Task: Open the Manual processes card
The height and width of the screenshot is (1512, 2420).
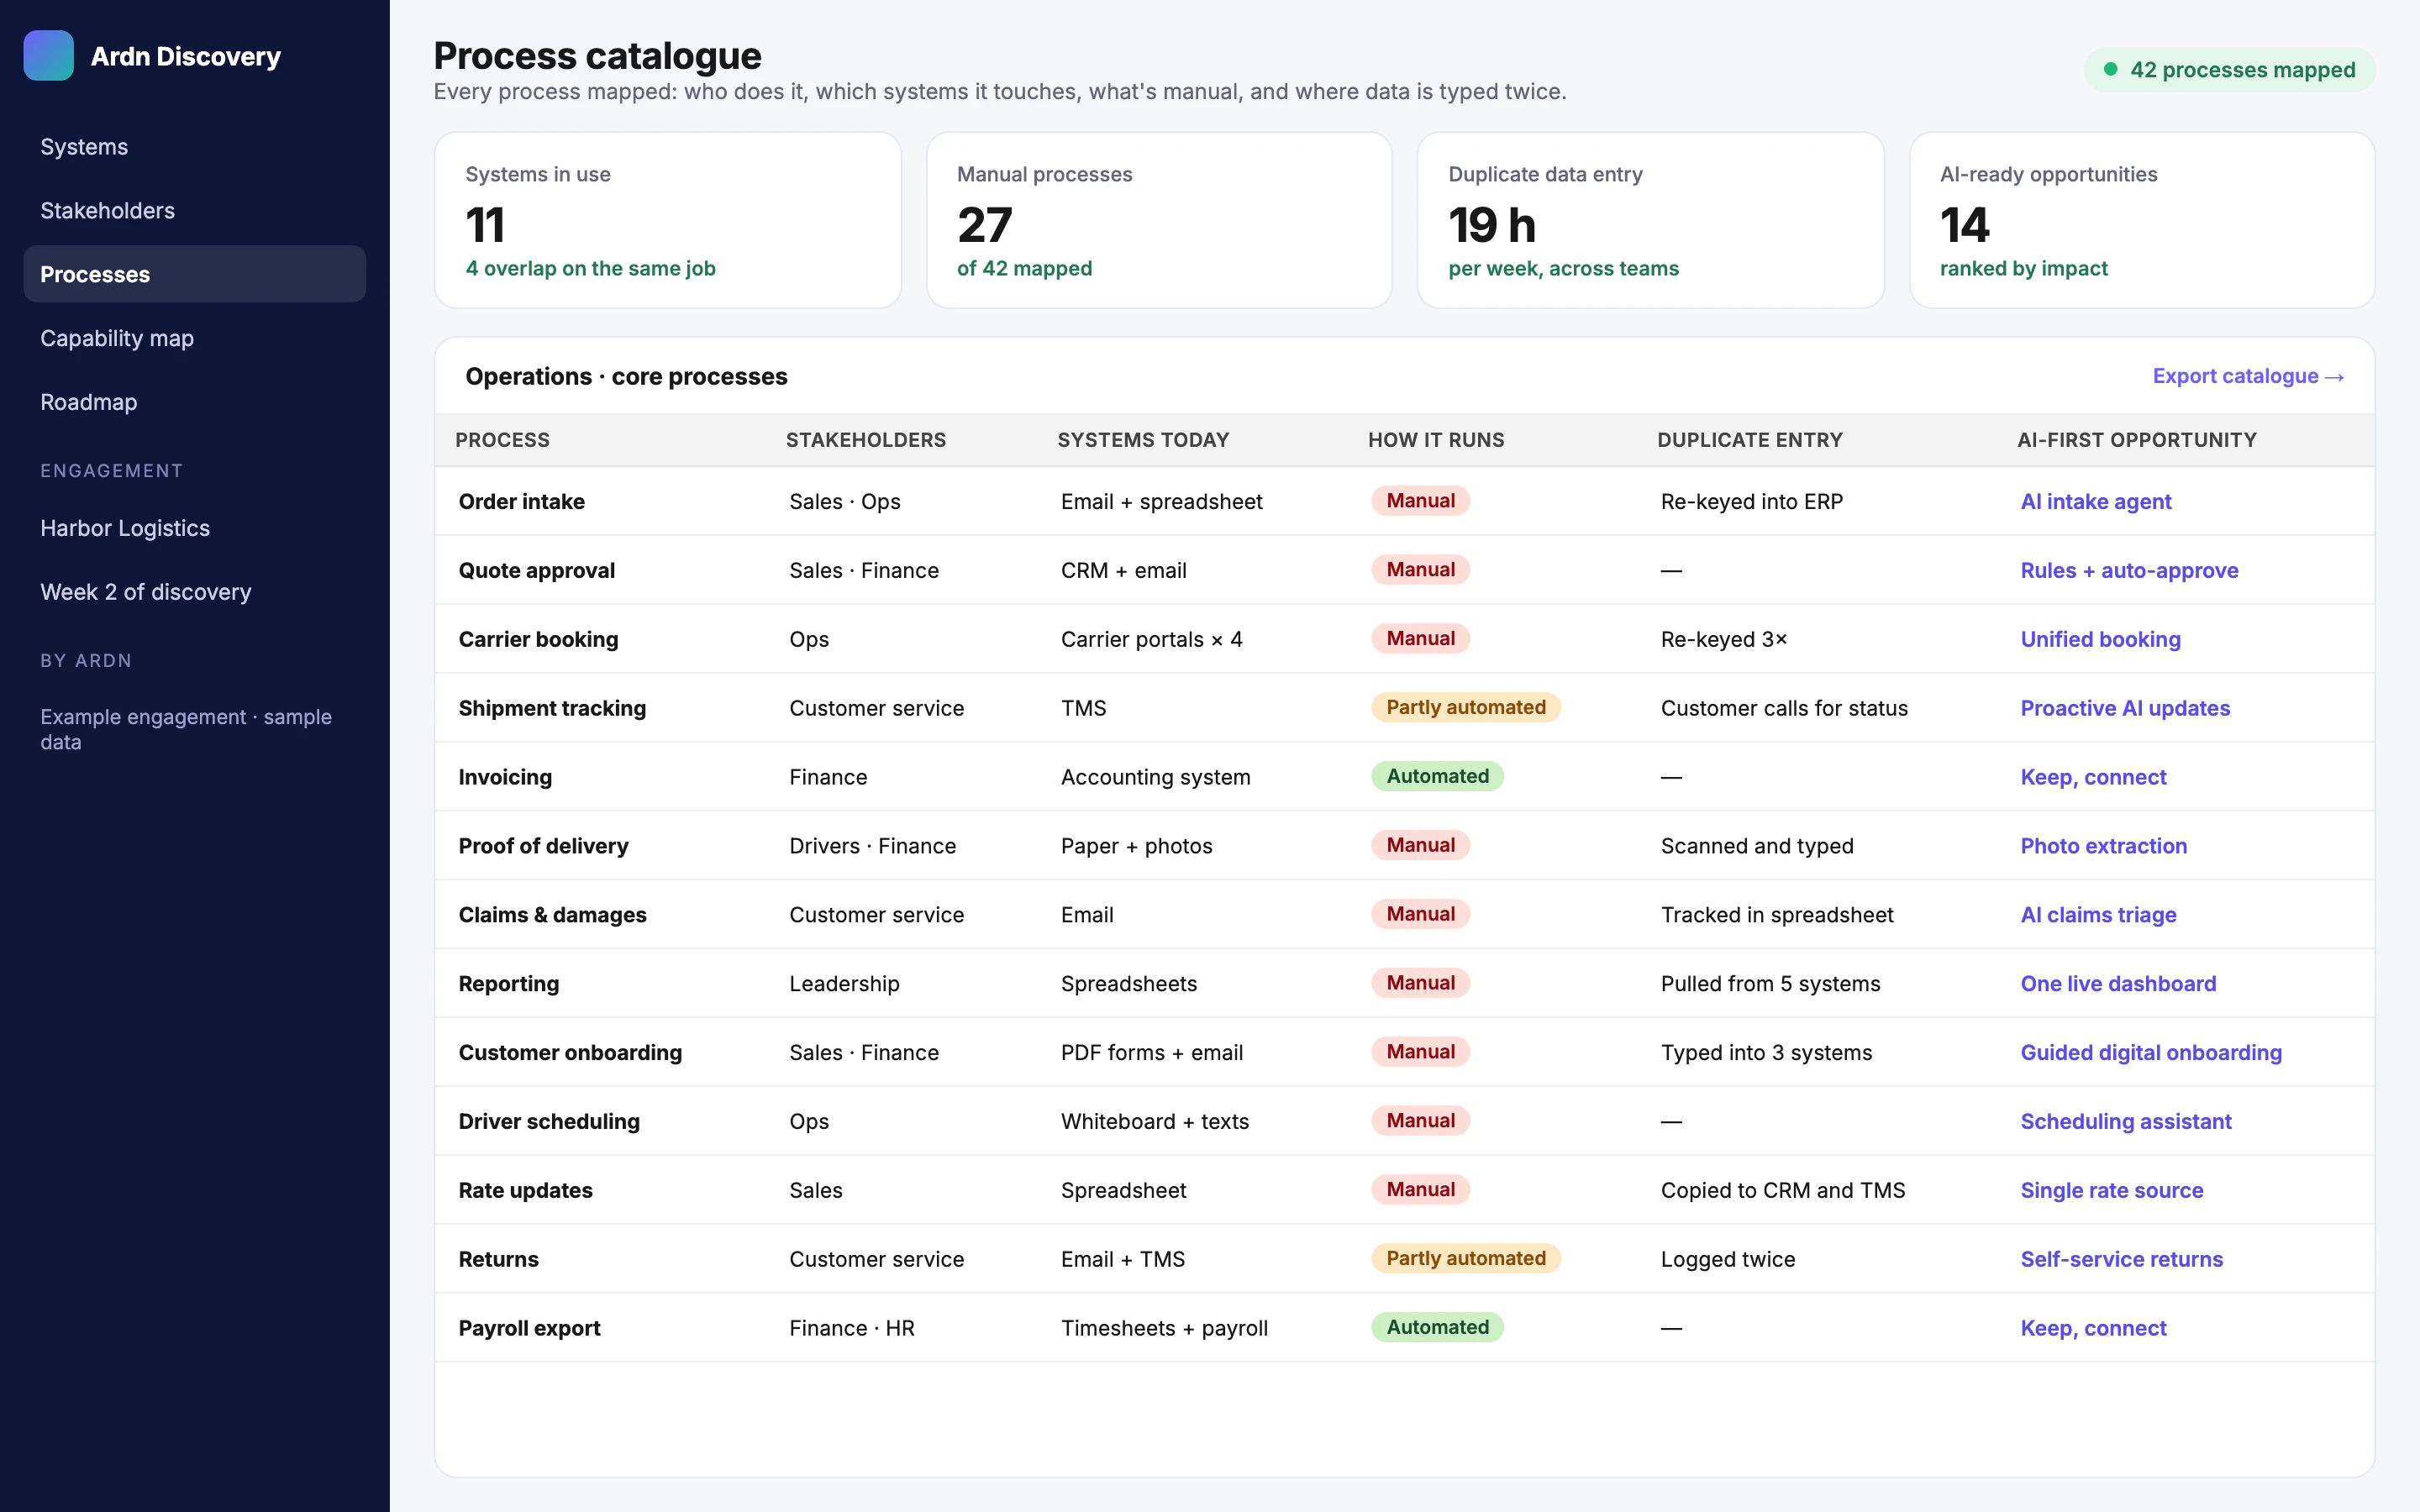Action: pos(1159,220)
